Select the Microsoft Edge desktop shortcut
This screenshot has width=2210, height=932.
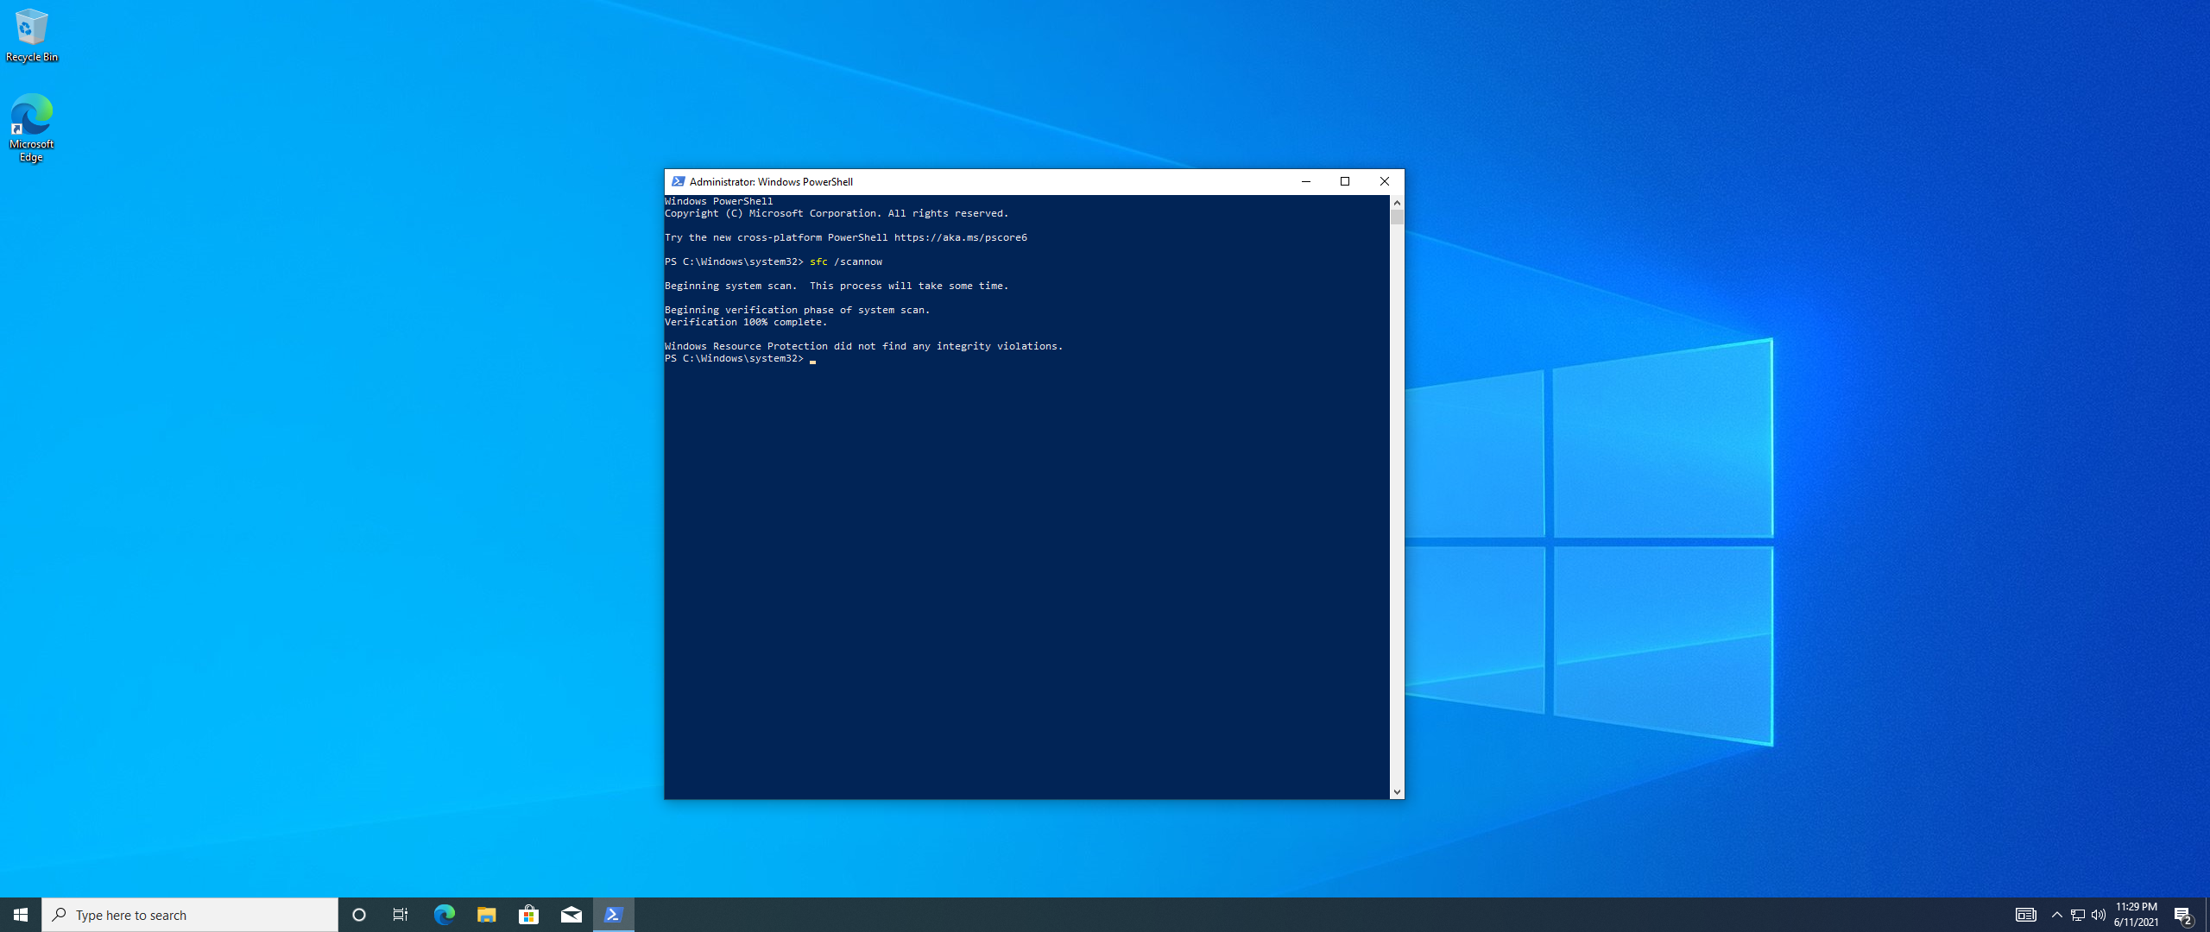pyautogui.click(x=32, y=128)
